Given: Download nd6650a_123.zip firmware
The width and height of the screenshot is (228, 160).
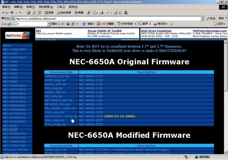Looking at the screenshot, I should click(x=57, y=76).
